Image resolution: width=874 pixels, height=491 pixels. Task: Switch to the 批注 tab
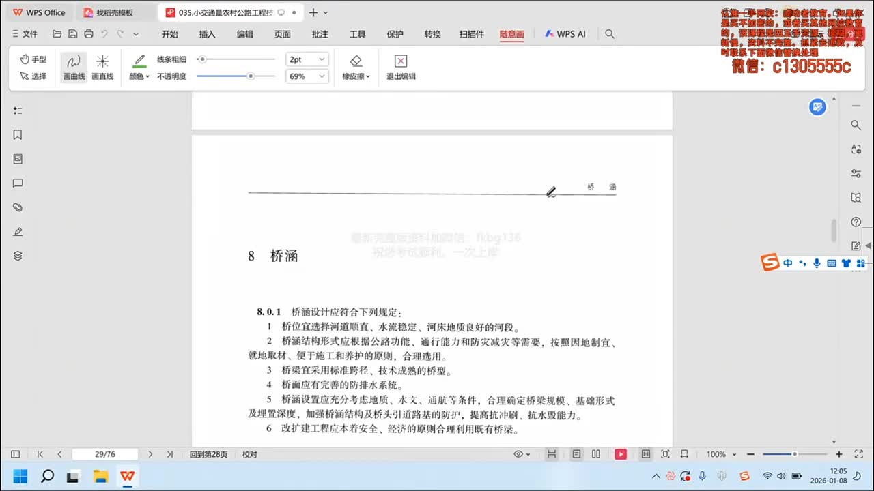pyautogui.click(x=320, y=34)
